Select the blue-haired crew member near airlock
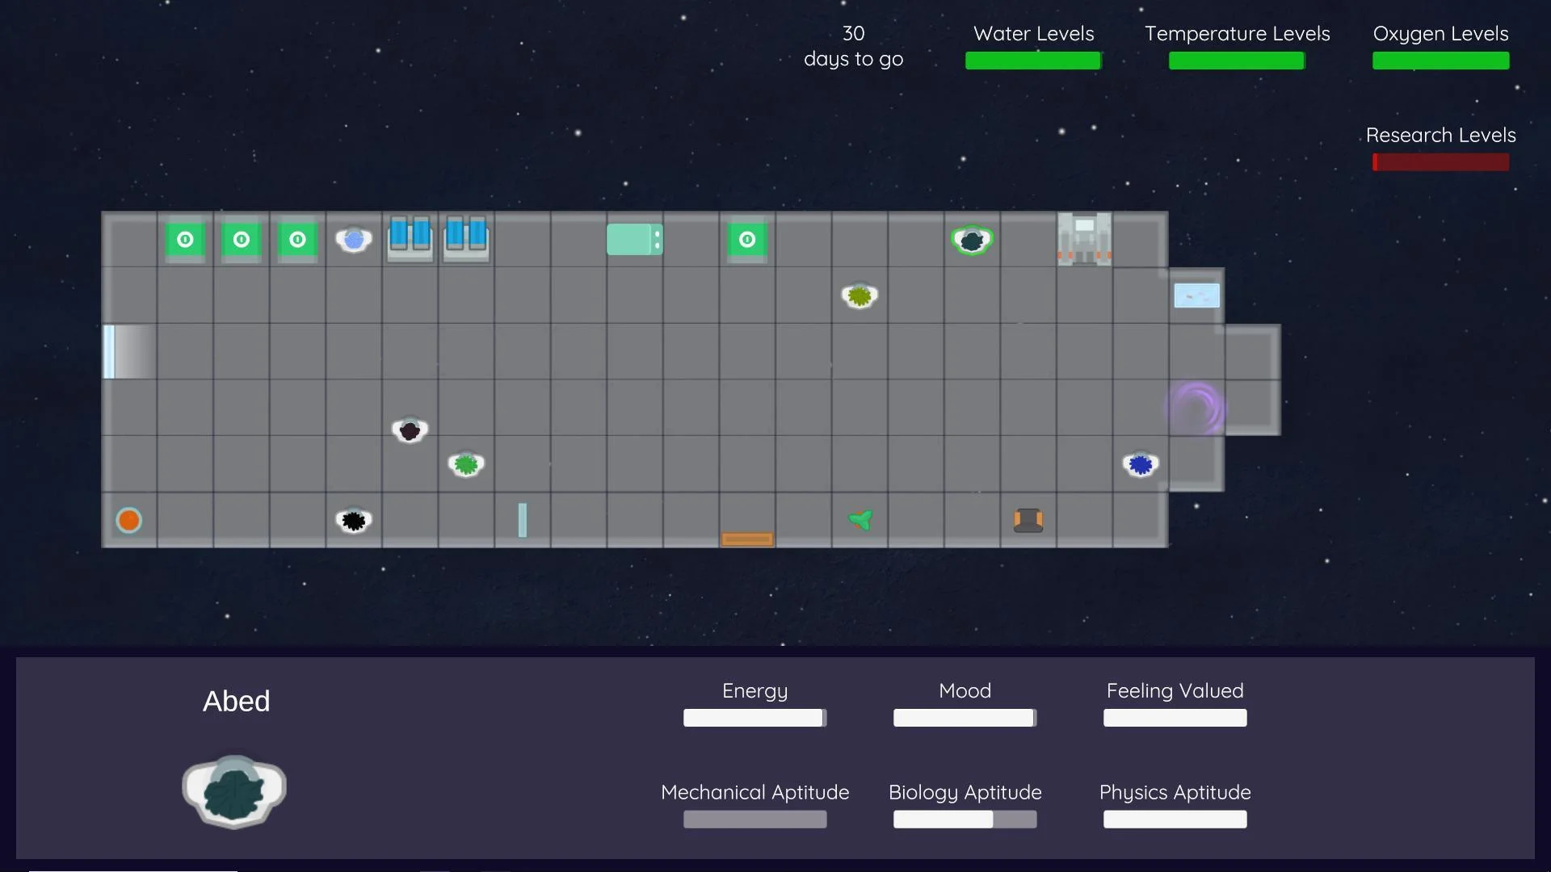This screenshot has height=872, width=1551. 1141,464
